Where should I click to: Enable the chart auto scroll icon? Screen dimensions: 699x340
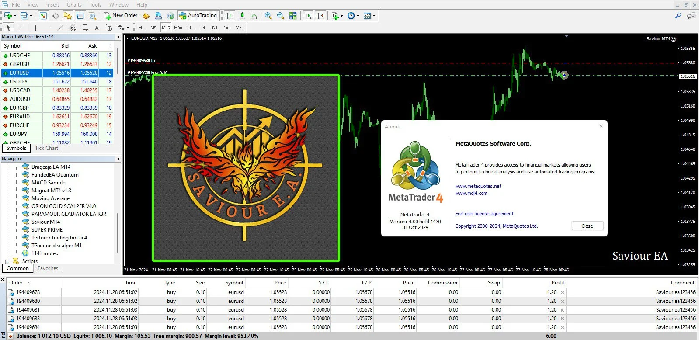pos(308,16)
